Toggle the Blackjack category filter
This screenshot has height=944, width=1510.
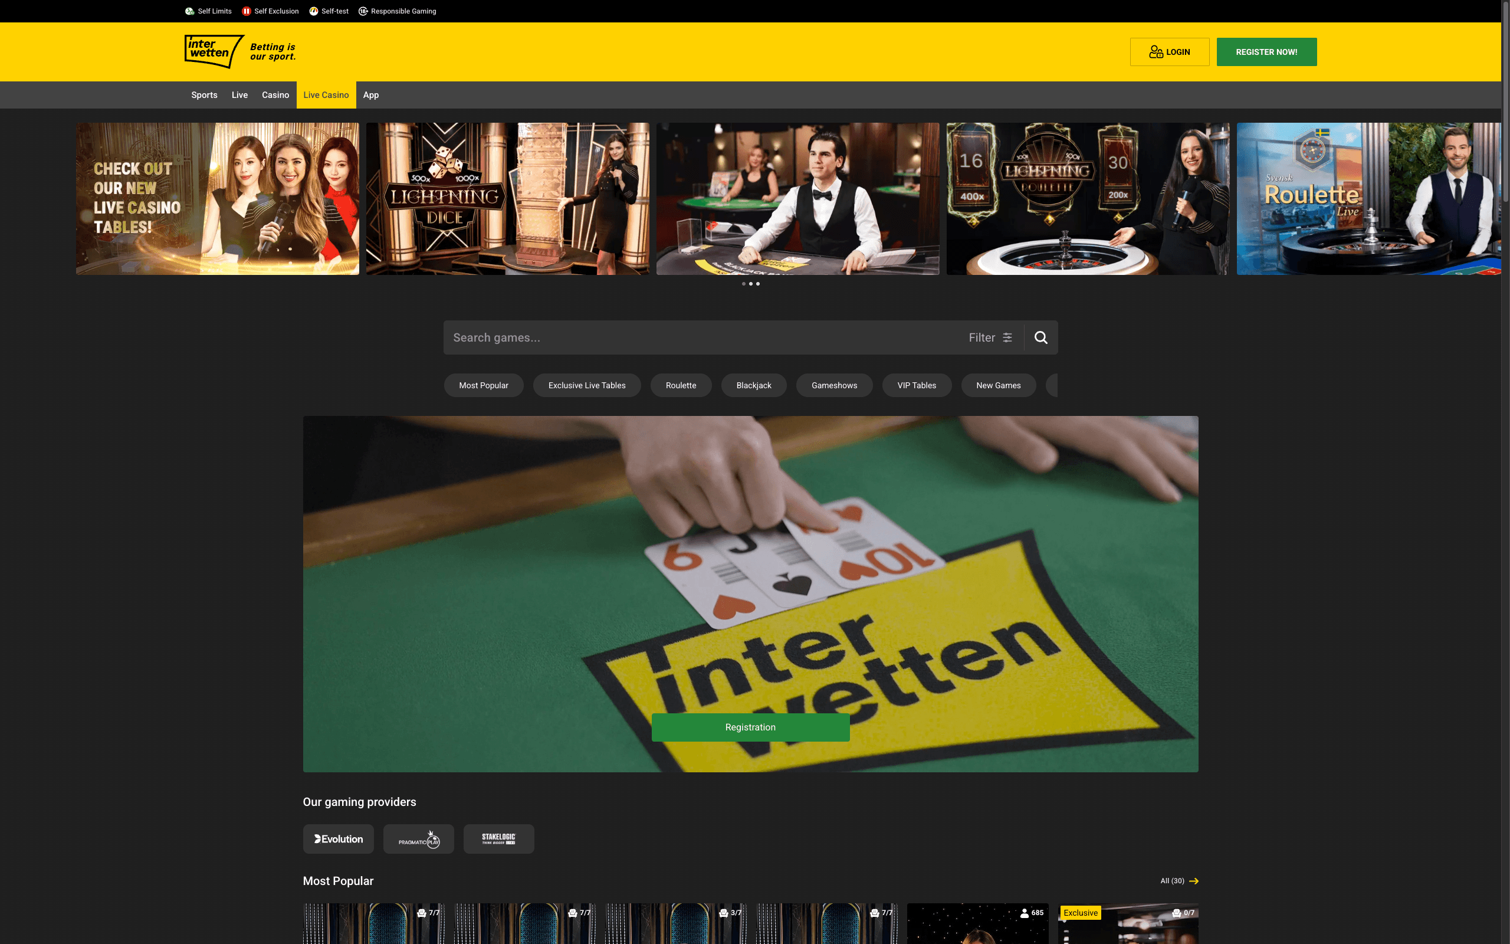(754, 385)
